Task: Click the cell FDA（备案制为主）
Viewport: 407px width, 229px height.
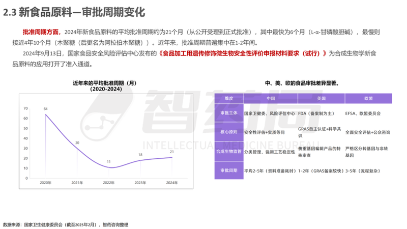Action: click(x=316, y=113)
